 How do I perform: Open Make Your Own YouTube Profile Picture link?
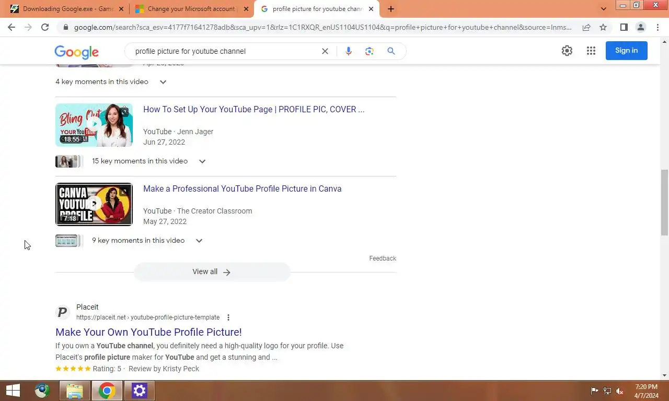click(x=148, y=332)
